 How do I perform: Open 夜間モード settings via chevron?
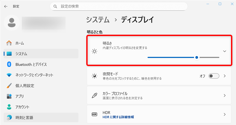click(224, 76)
